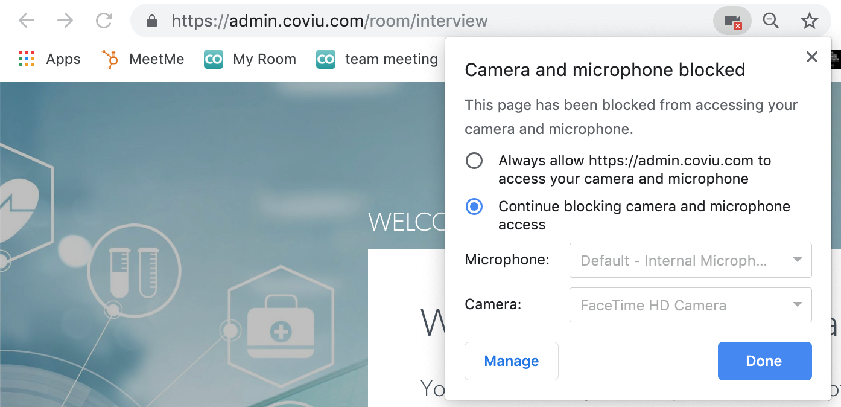Open the blocked camera icon in address bar
The width and height of the screenshot is (841, 407).
point(732,22)
